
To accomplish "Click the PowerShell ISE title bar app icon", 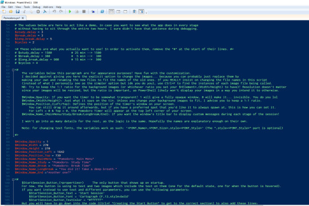I will click(x=2, y=2).
